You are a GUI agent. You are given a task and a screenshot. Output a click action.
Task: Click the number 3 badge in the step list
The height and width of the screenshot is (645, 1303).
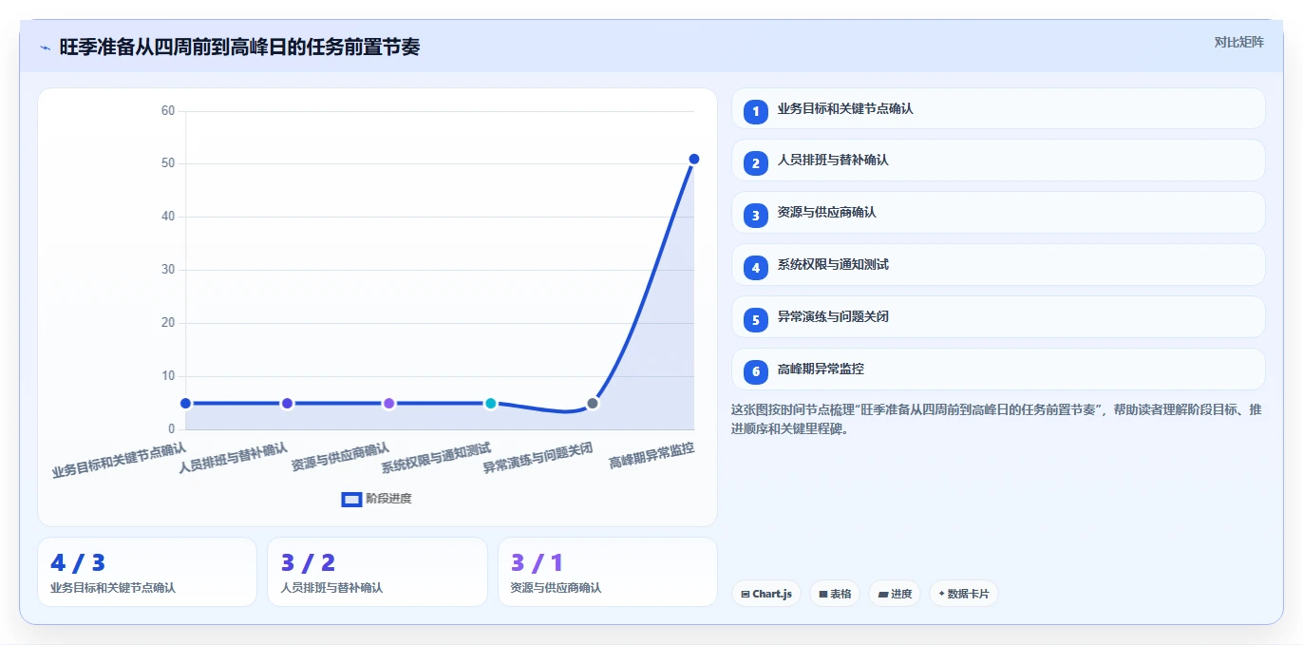pyautogui.click(x=756, y=216)
